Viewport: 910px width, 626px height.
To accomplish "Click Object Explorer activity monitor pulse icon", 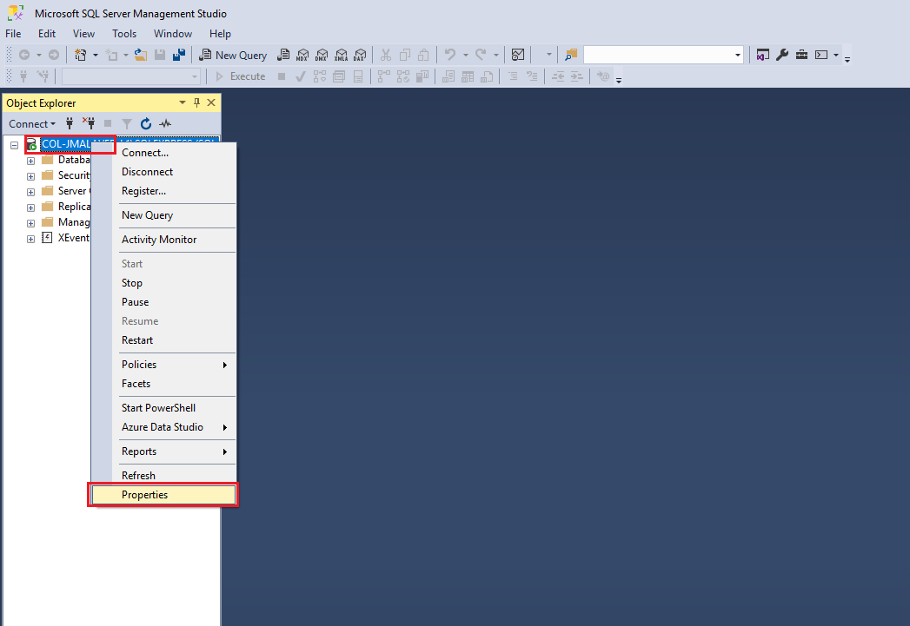I will [165, 123].
